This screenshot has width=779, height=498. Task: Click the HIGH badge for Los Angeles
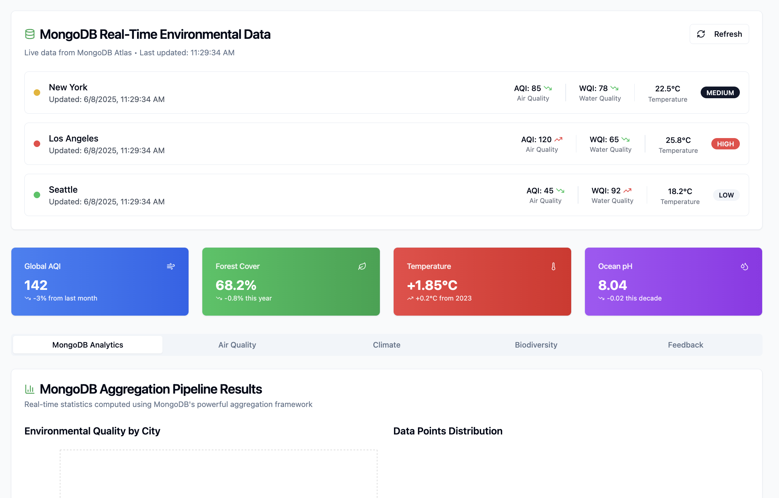[x=725, y=144]
